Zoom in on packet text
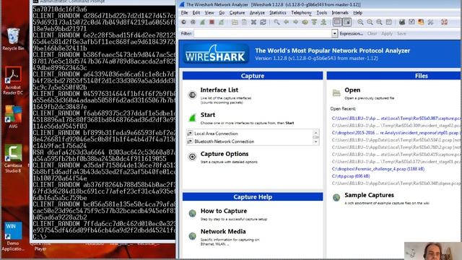 click(360, 22)
